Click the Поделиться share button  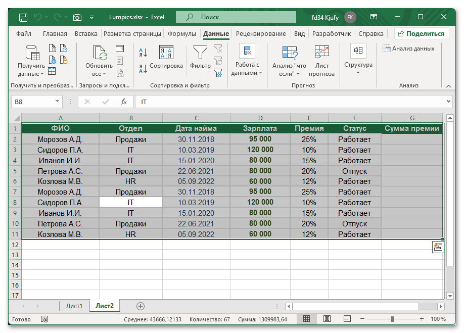(x=422, y=34)
